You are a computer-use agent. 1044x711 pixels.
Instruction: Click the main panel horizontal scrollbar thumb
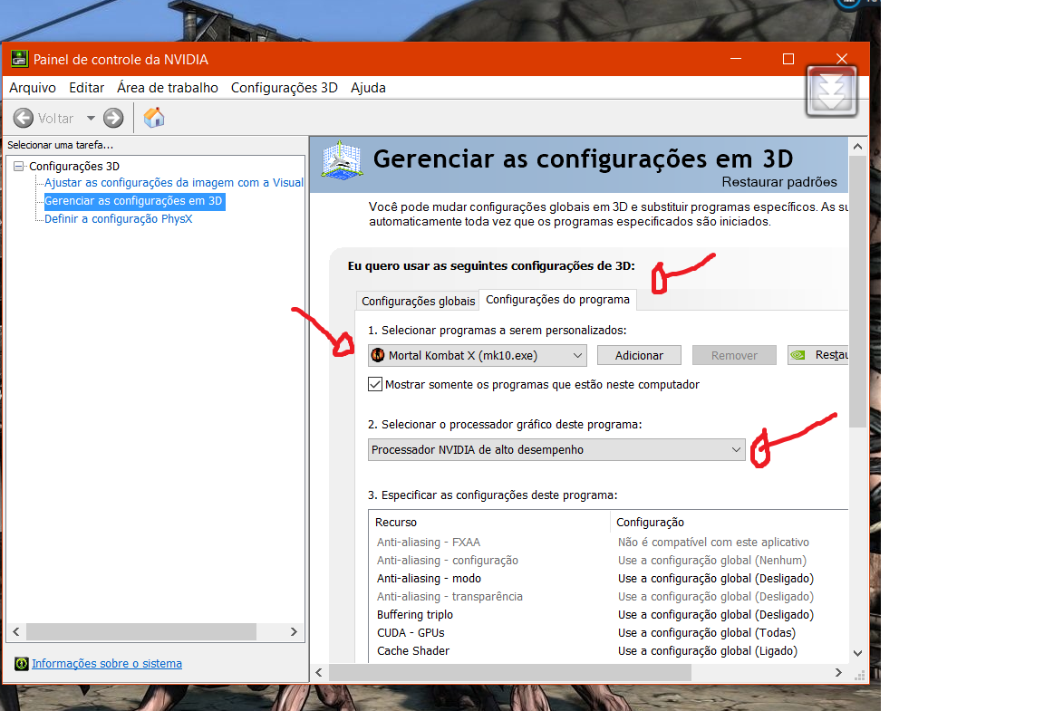click(x=510, y=673)
